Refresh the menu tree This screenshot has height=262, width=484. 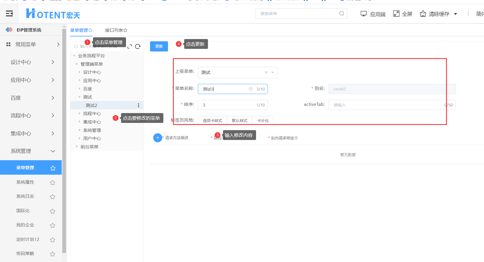[138, 46]
